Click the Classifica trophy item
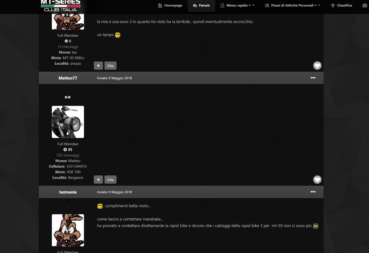The image size is (369, 253). click(x=341, y=6)
